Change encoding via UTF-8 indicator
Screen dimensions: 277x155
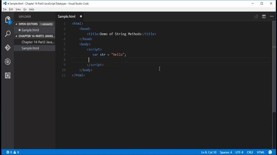239,152
